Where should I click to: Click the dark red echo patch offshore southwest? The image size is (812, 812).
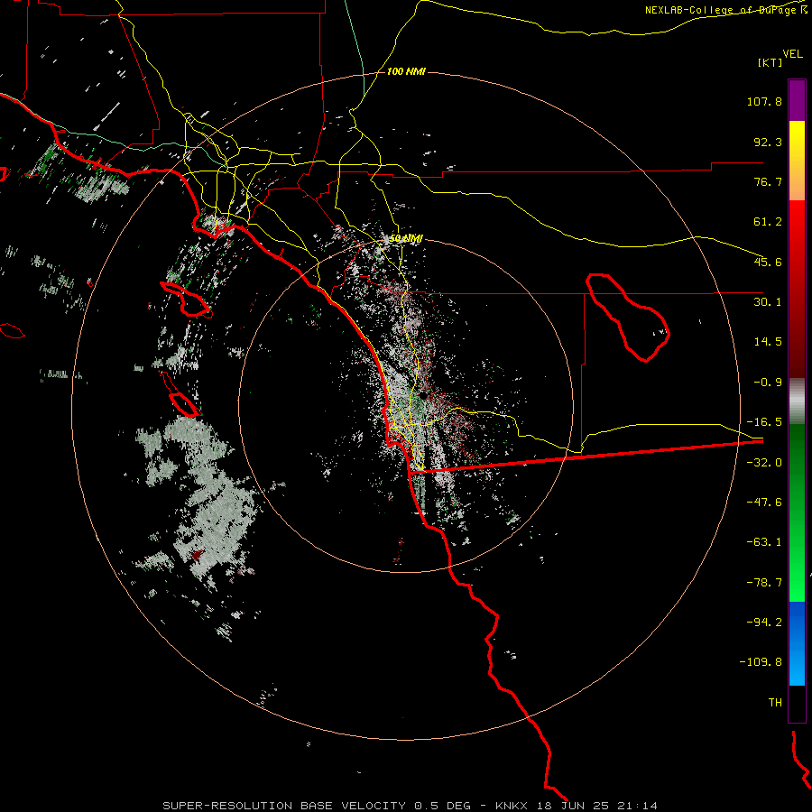pos(197,556)
